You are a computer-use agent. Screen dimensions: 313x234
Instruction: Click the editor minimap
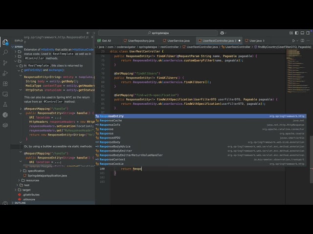[x=297, y=72]
